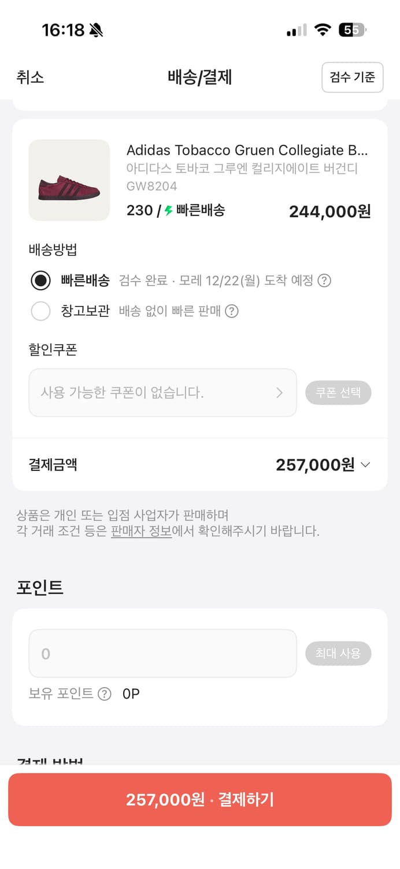Open the 검수 기준 inspection standards

(353, 77)
